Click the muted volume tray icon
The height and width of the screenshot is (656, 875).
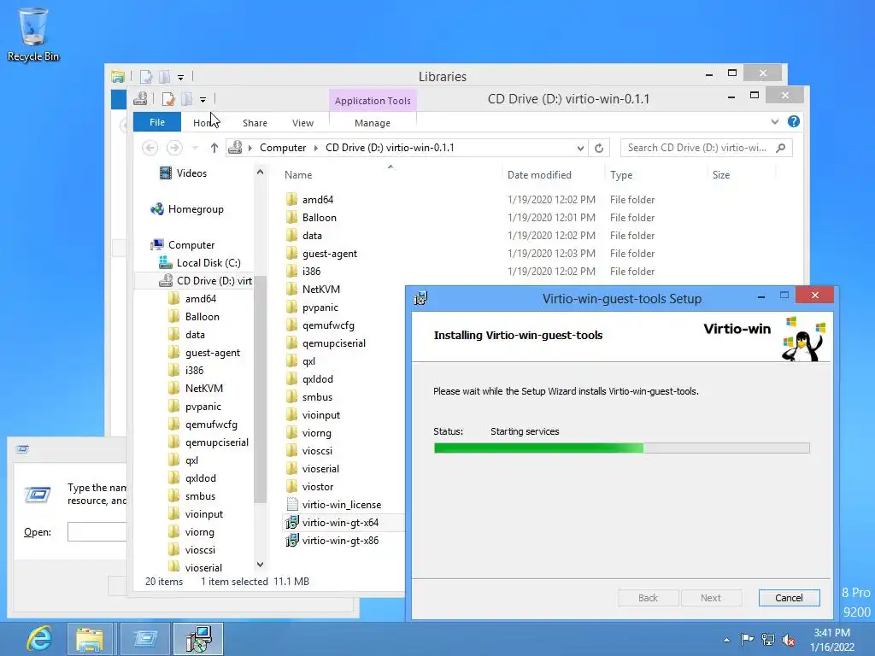point(789,640)
